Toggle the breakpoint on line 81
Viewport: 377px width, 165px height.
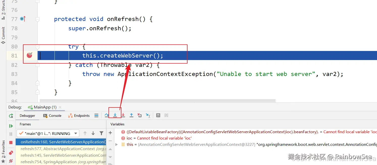[30, 55]
